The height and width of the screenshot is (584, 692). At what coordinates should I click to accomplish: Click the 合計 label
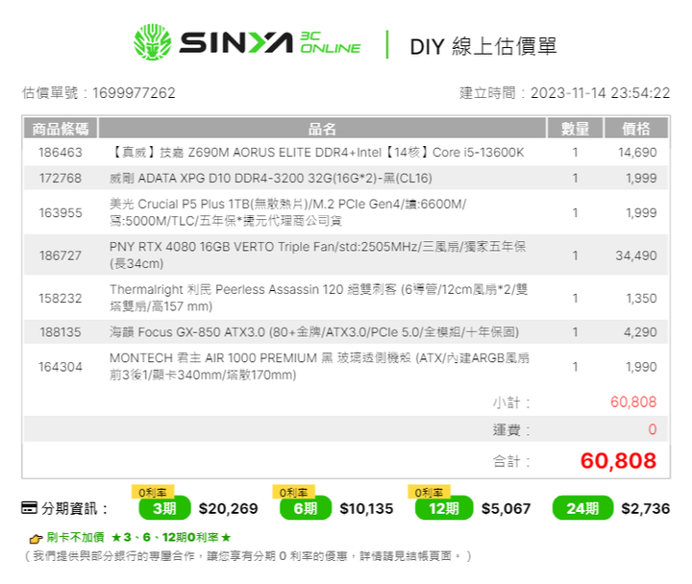point(511,461)
